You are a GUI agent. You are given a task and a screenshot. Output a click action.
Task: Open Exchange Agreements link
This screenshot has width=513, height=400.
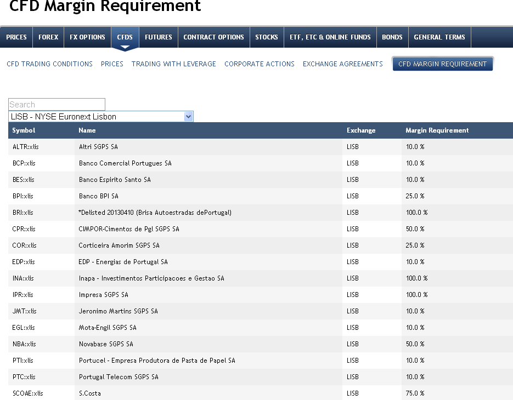click(343, 64)
